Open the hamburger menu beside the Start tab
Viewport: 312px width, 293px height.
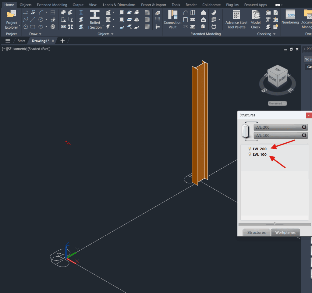(8, 41)
